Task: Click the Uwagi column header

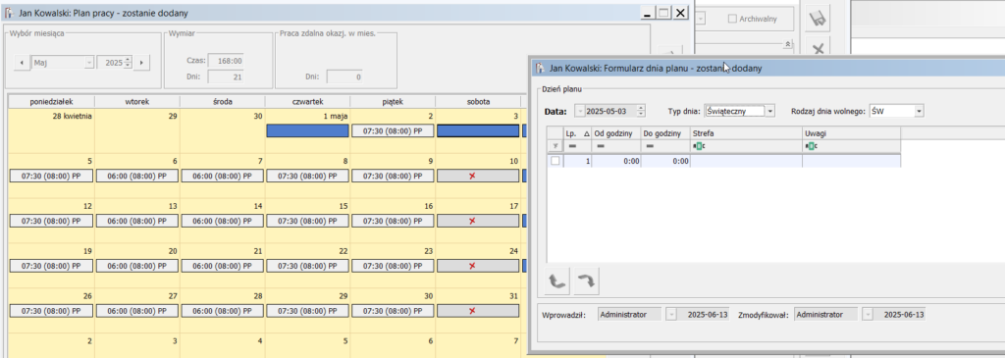Action: pos(851,132)
